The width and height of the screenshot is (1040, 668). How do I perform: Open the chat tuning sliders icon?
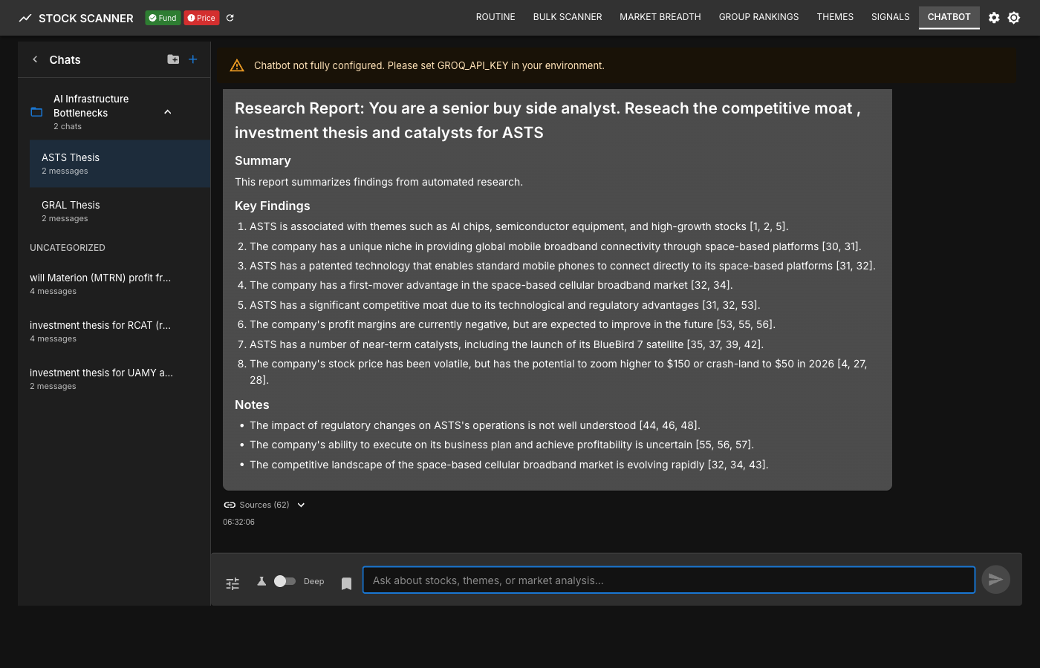tap(233, 583)
